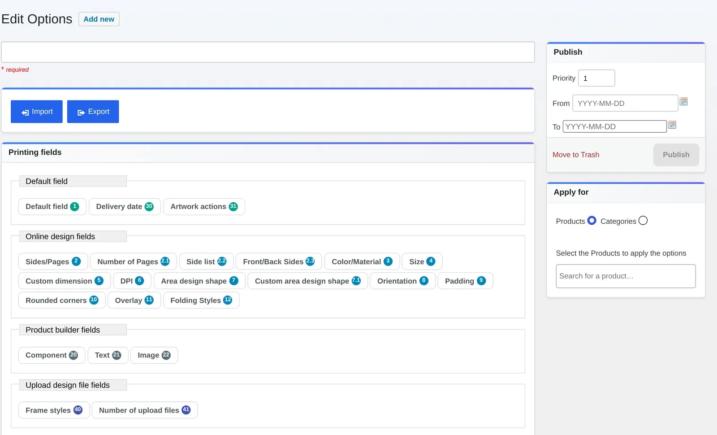Focus the option title input field
The height and width of the screenshot is (435, 717).
pyautogui.click(x=268, y=52)
